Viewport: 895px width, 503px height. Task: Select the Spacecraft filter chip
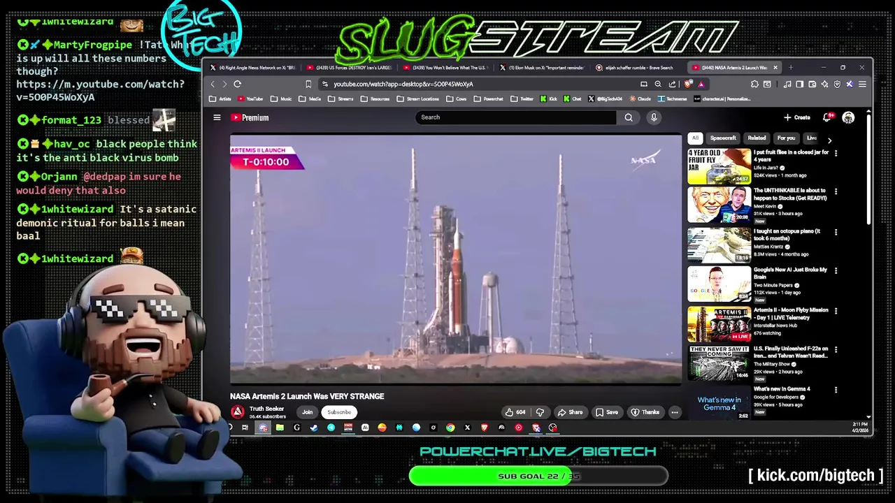click(723, 138)
